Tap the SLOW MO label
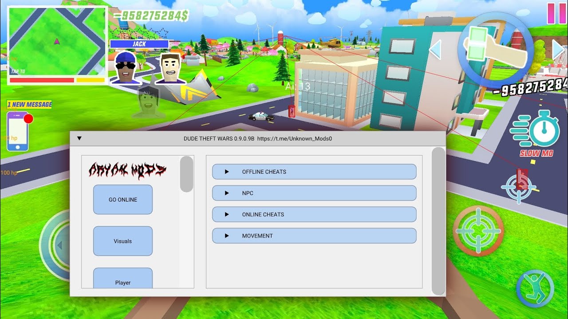 click(x=536, y=153)
